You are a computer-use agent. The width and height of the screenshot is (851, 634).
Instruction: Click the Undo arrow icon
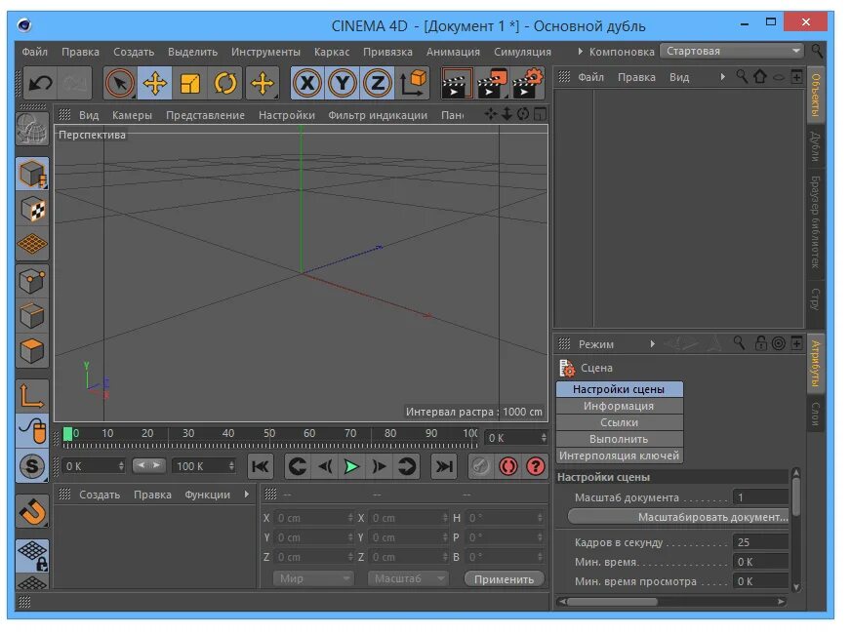pyautogui.click(x=40, y=83)
